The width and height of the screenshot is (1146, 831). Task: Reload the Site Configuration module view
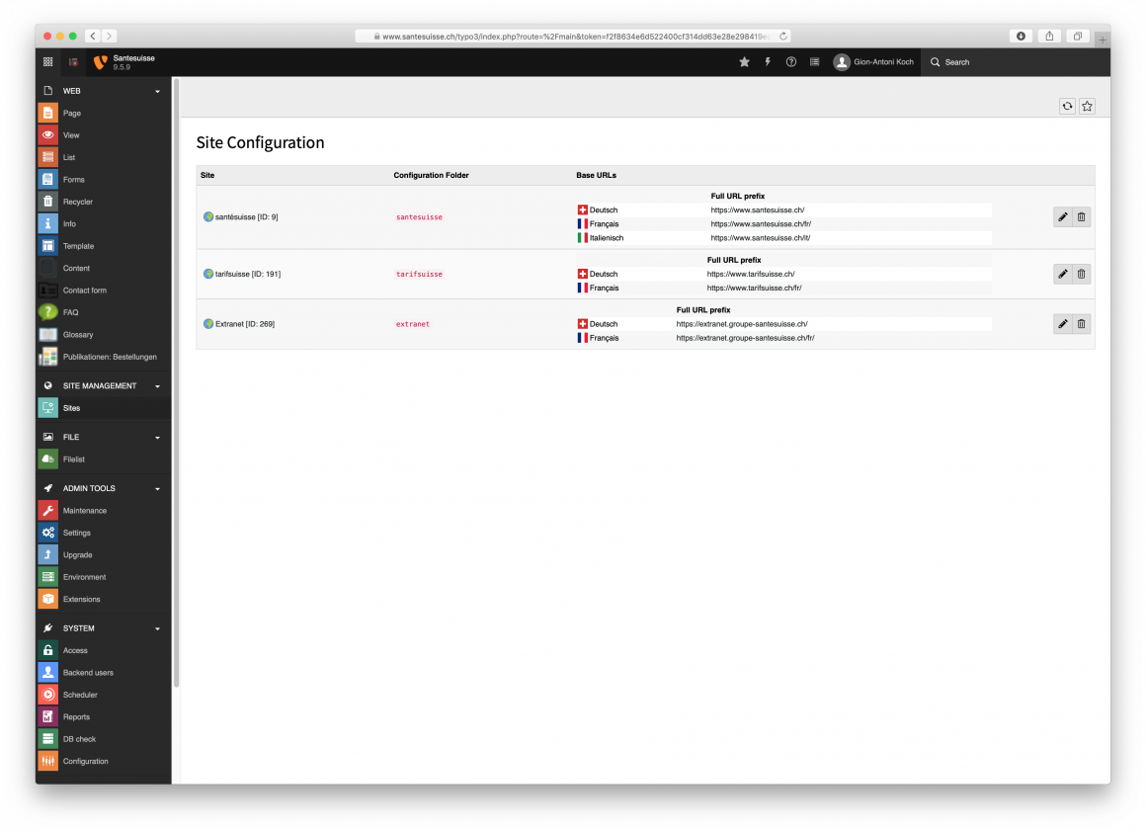[x=1067, y=106]
